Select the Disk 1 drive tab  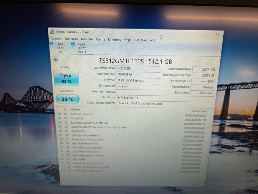tap(82, 48)
